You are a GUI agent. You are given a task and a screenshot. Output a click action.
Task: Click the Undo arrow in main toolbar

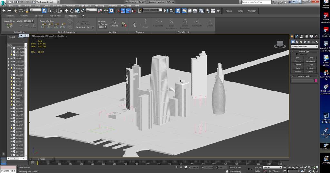coord(4,11)
